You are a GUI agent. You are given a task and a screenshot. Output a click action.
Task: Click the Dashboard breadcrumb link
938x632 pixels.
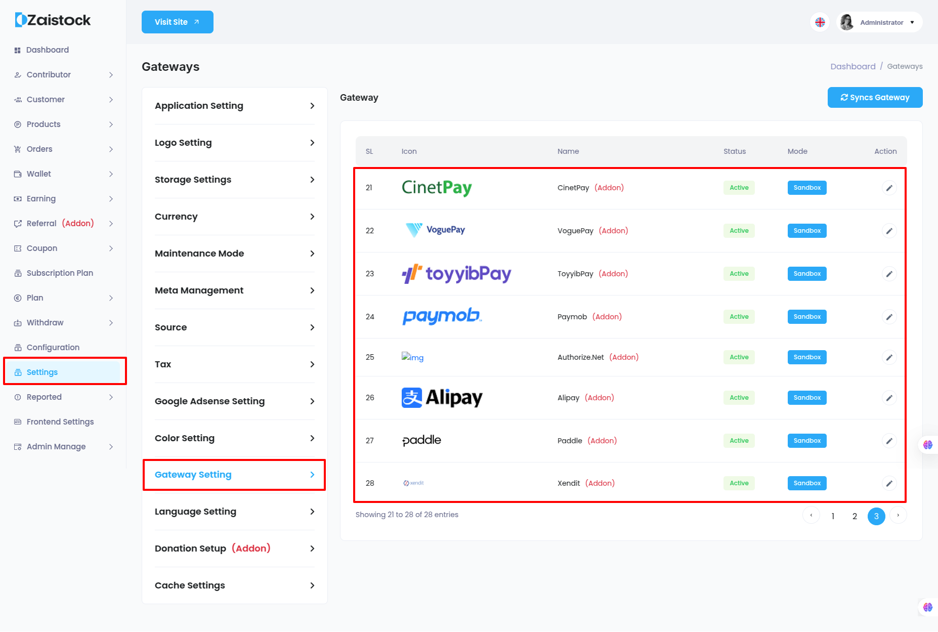pos(852,66)
